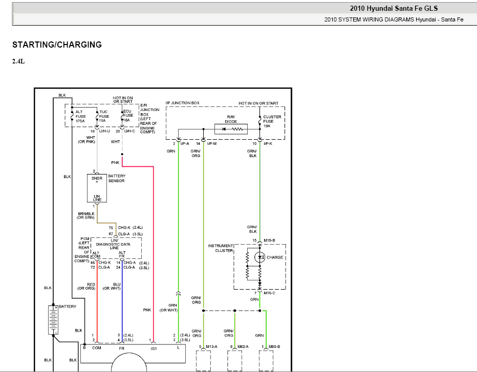Click the "U/H-U" connector label
The width and height of the screenshot is (477, 372).
click(x=104, y=132)
